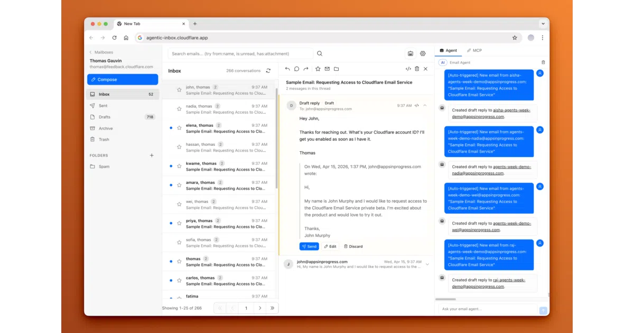Star the hassan, thomas conversation
Screen dimensions: 634x333
click(x=179, y=147)
